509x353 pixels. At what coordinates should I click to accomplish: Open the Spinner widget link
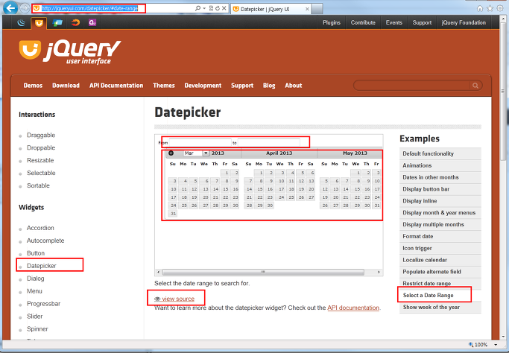(x=37, y=329)
